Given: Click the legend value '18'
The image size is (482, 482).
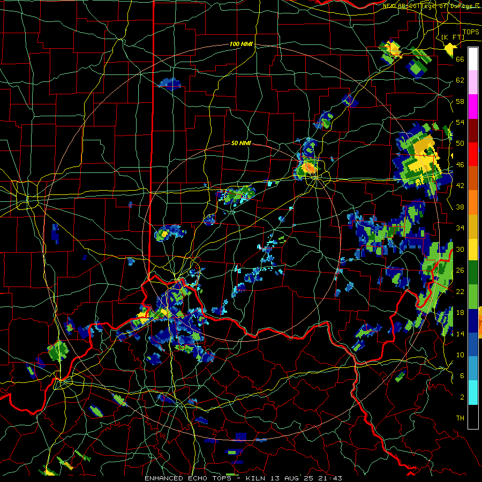Looking at the screenshot, I should pos(460,313).
